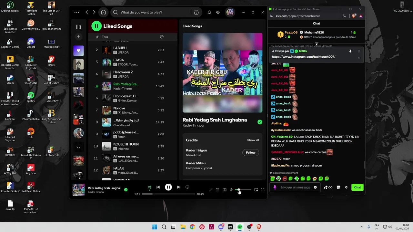Sort by the duration clock column icon
This screenshot has height=232, width=413.
pos(162,37)
